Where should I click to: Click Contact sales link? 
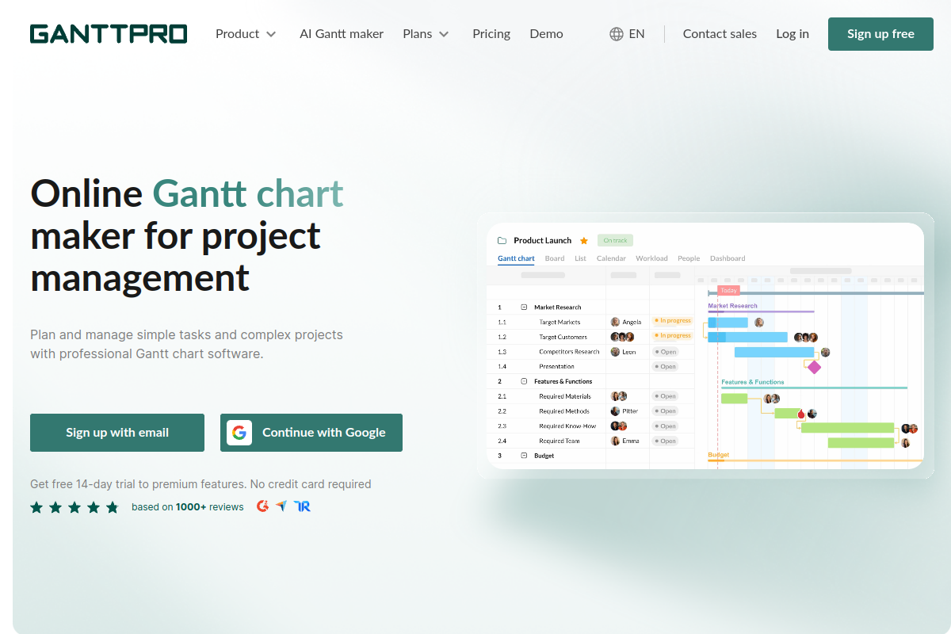720,34
